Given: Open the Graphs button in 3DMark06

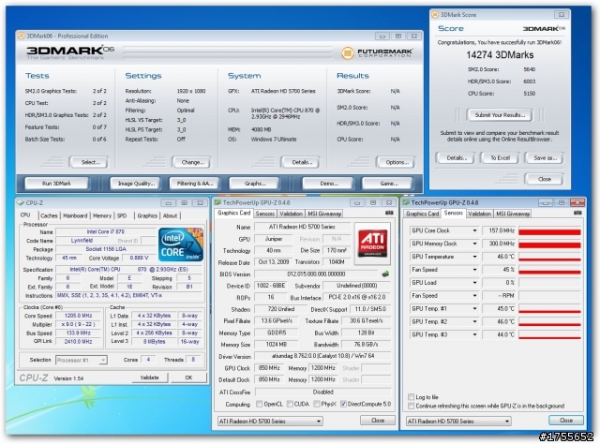Looking at the screenshot, I should [254, 184].
